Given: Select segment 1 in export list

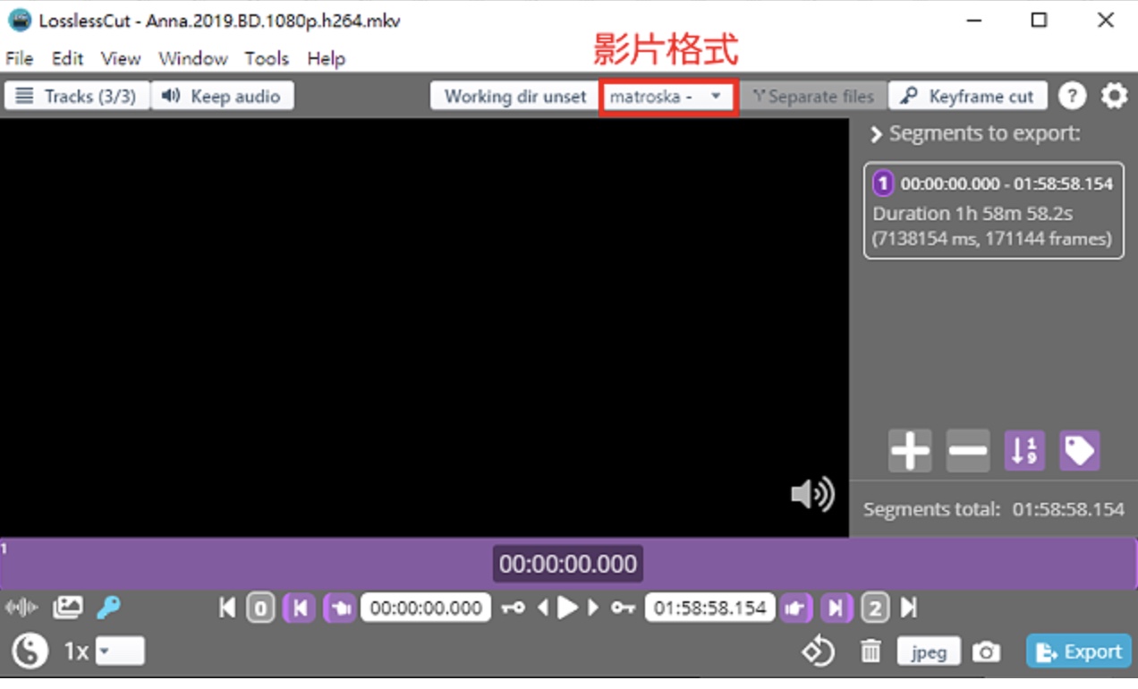Looking at the screenshot, I should 994,211.
